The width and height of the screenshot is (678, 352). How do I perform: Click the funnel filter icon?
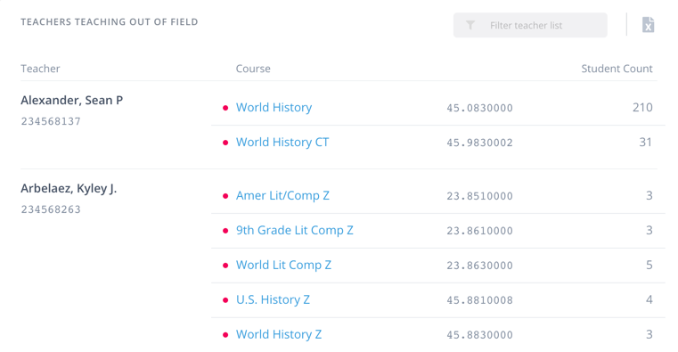[470, 25]
